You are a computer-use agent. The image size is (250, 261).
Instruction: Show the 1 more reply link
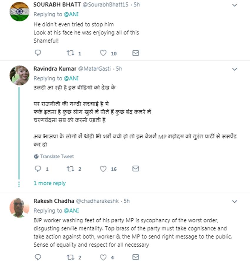point(49,183)
